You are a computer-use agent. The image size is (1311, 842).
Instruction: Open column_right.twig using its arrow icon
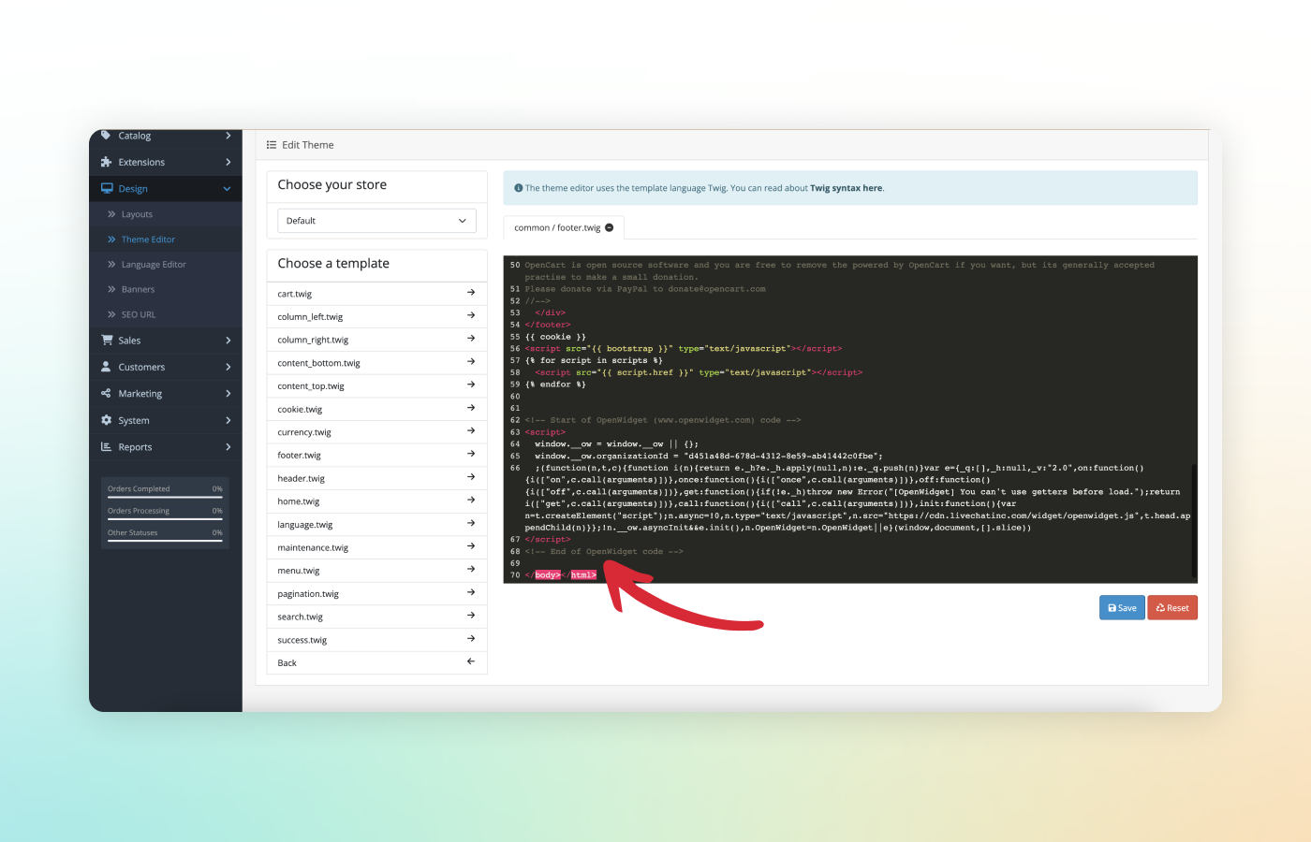coord(471,339)
